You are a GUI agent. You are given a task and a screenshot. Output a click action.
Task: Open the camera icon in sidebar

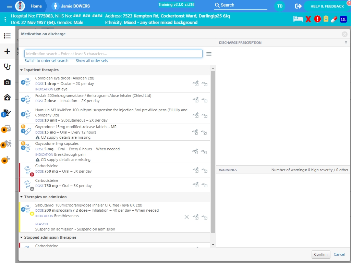point(8,82)
